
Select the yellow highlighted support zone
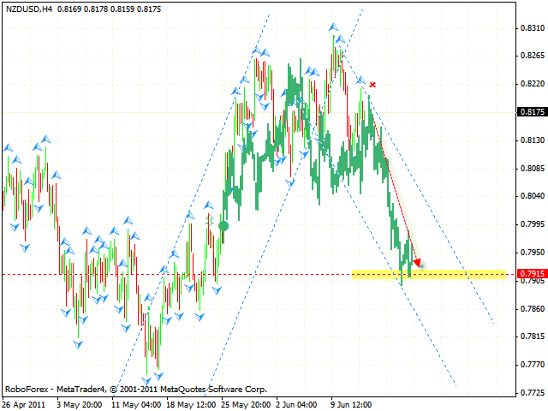462,274
